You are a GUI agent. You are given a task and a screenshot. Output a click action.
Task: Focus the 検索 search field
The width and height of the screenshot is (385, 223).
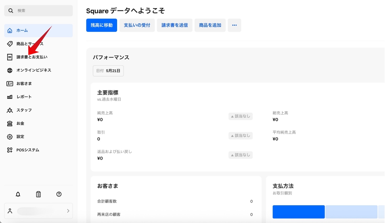coord(38,11)
